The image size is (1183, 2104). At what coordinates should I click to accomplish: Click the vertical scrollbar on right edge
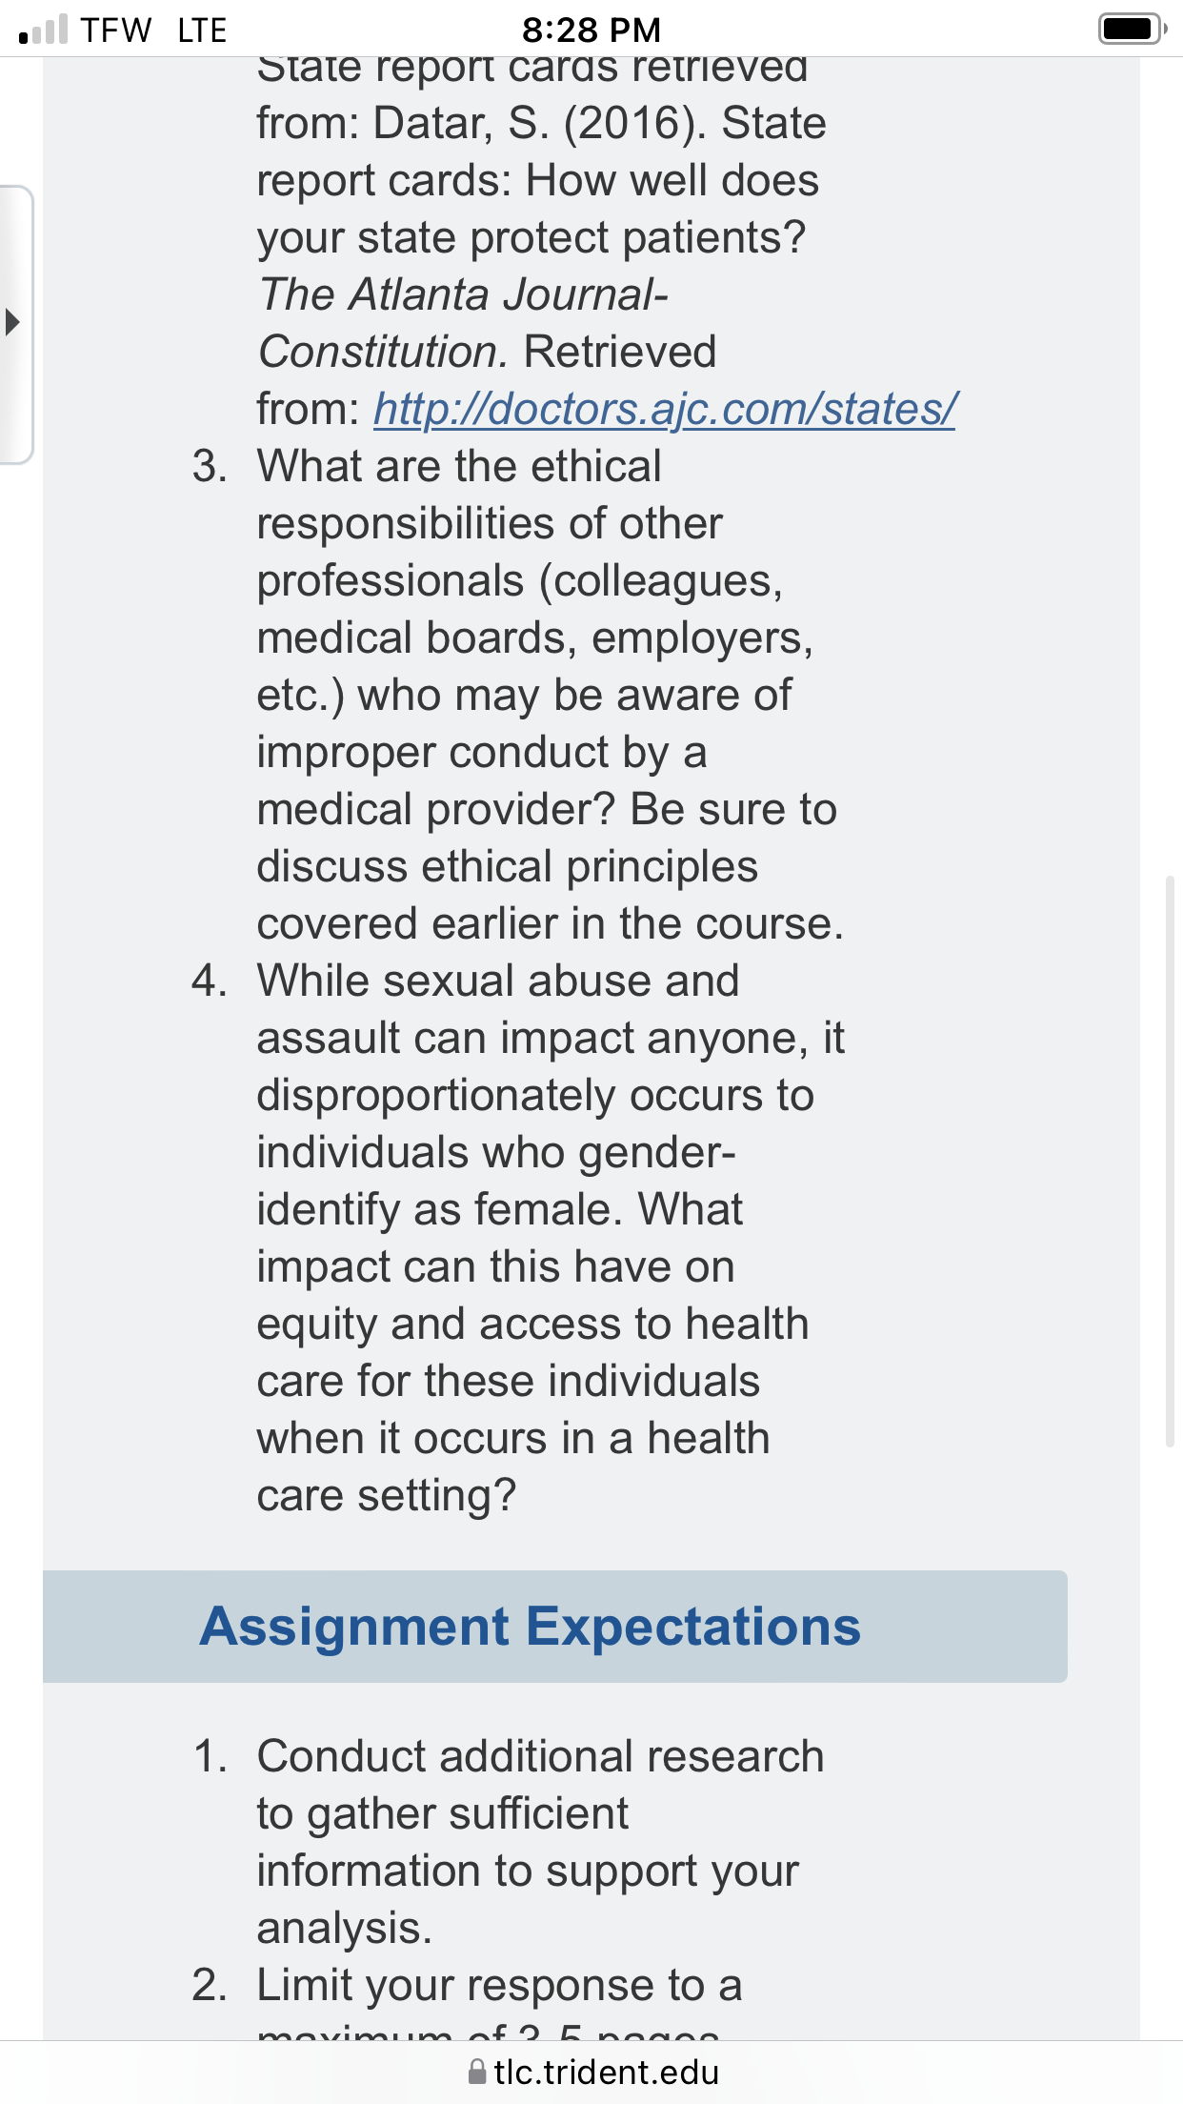1170,1163
